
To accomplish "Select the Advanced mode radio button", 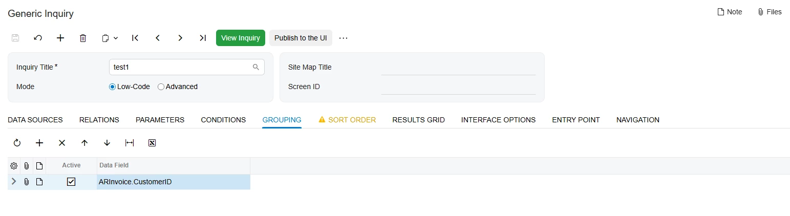I will (x=161, y=87).
